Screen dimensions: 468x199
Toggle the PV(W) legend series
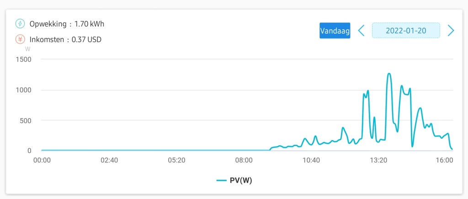point(234,180)
